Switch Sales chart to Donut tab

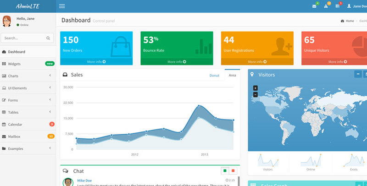pos(214,76)
